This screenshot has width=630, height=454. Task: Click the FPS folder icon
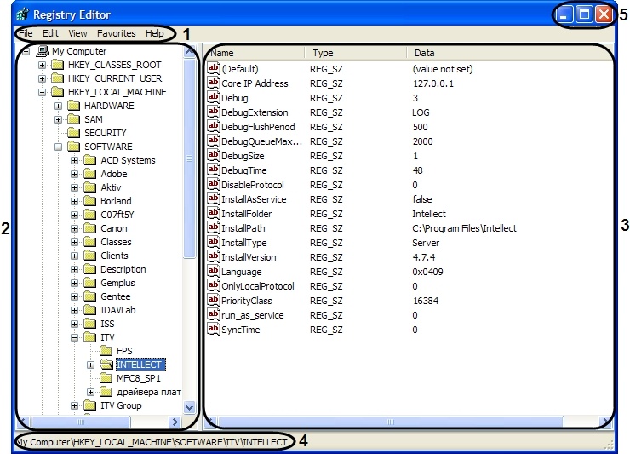pyautogui.click(x=106, y=351)
